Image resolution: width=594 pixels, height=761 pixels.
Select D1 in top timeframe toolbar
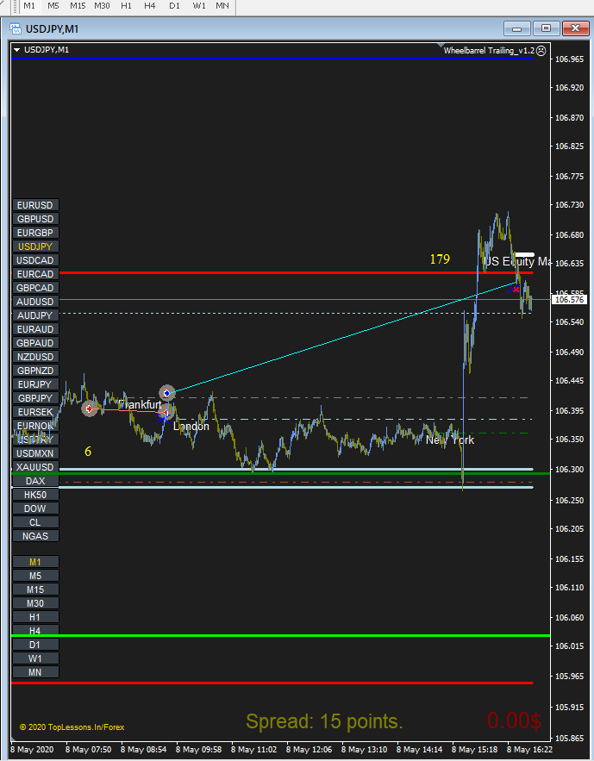174,6
